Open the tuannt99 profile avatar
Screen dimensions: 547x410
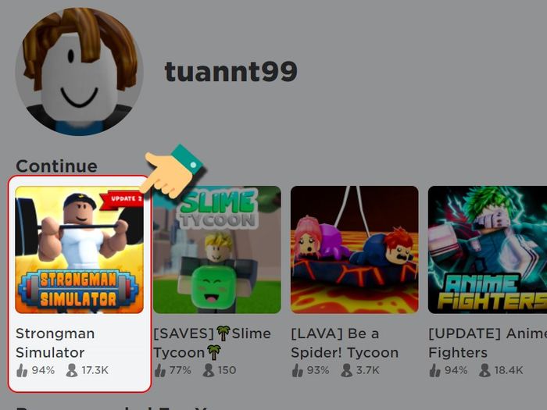pos(79,72)
